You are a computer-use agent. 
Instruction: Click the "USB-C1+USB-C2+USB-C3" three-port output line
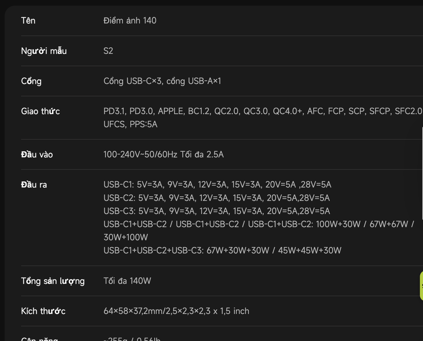click(x=222, y=250)
